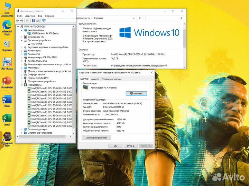The width and height of the screenshot is (249, 186).
Task: Click Система breadcrumb in address bar
Action: click(99, 18)
